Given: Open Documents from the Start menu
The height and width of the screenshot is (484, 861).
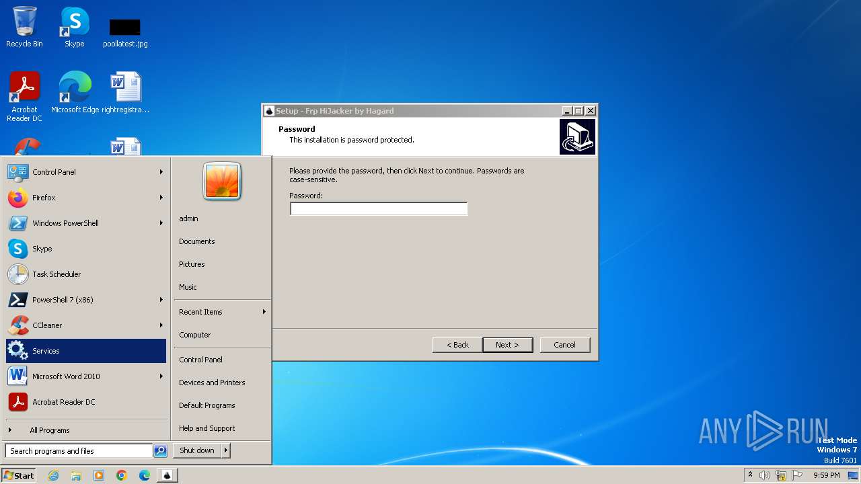Looking at the screenshot, I should (196, 241).
